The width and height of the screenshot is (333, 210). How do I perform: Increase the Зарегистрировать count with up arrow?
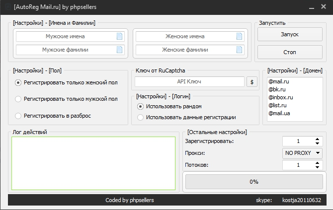[x=318, y=139]
